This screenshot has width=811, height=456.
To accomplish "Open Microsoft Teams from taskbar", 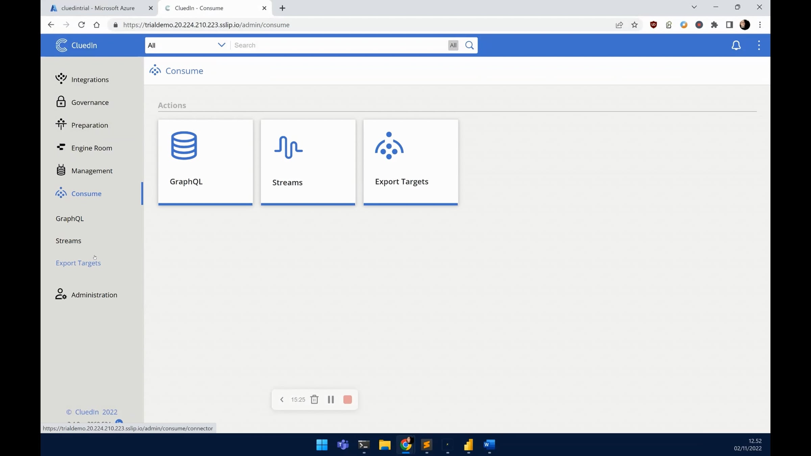I will coord(343,445).
